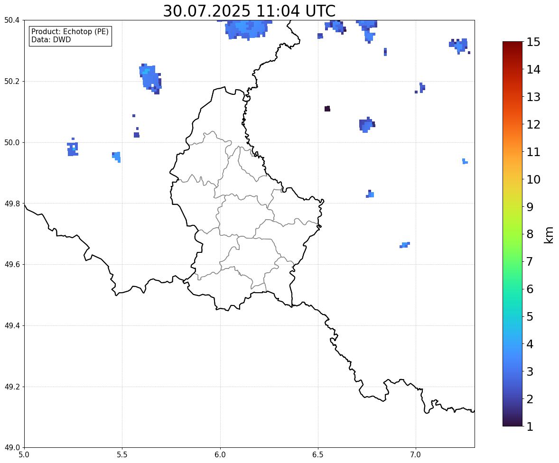Select the 'Data: DWD' legend line
The image size is (559, 463).
click(51, 39)
